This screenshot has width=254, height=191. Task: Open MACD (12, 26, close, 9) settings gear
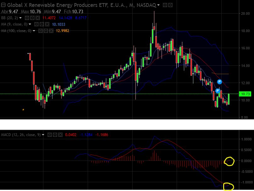coord(55,135)
